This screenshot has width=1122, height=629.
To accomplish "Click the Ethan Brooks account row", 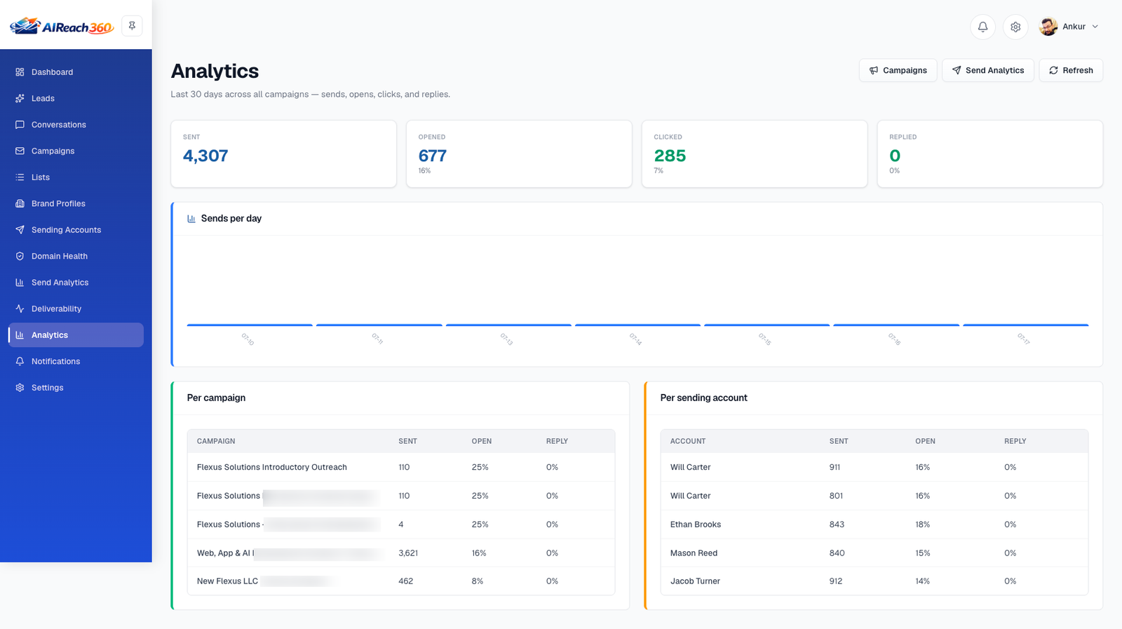I will [x=874, y=525].
